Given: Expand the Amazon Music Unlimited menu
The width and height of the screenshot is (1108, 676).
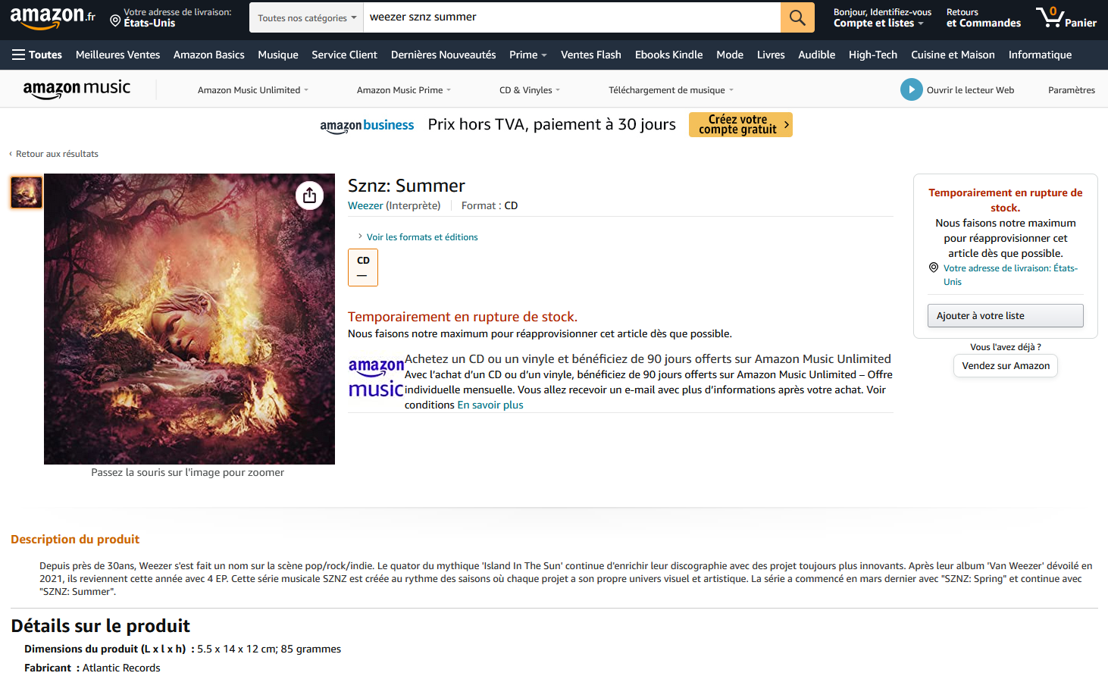Looking at the screenshot, I should (253, 90).
